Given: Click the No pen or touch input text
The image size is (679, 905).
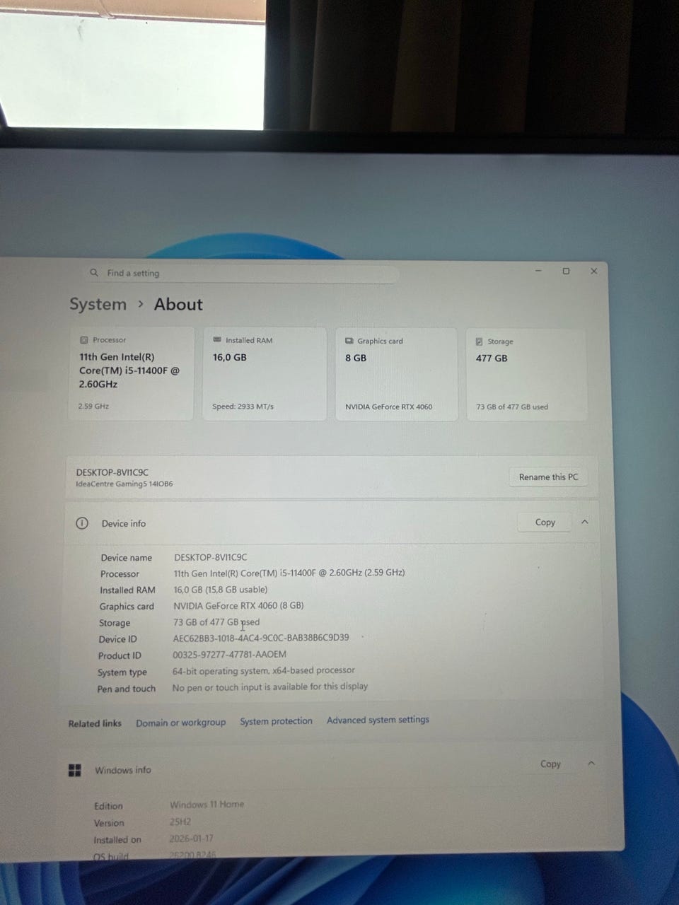Looking at the screenshot, I should (270, 687).
